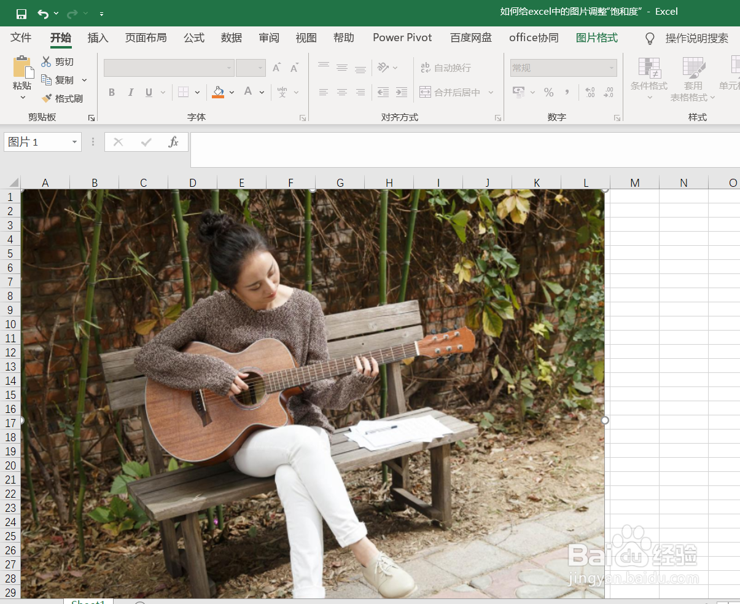This screenshot has width=740, height=604.
Task: Open Customize Quick Access Toolbar dropdown
Action: point(101,14)
